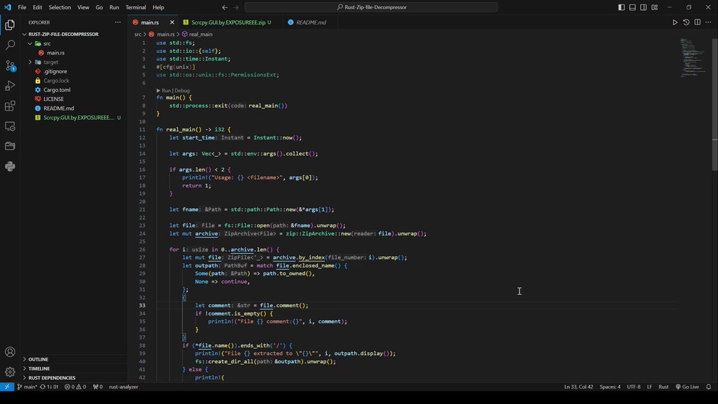Open the Python activity bar icon

coord(10,166)
